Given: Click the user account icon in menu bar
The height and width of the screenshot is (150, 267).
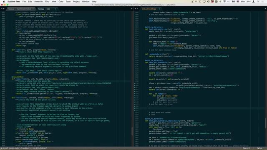Looking at the screenshot, I should (x=253, y=2).
